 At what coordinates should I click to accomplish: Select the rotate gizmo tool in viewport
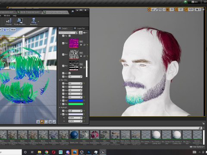pyautogui.click(x=153, y=9)
